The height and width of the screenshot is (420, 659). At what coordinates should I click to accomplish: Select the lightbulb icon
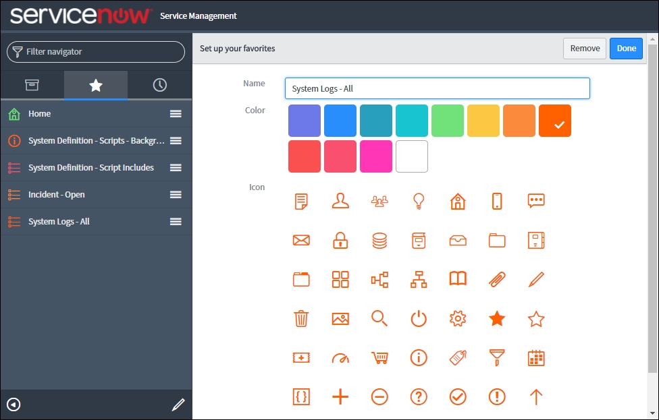(418, 202)
